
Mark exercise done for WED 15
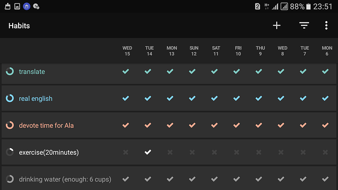pos(126,152)
